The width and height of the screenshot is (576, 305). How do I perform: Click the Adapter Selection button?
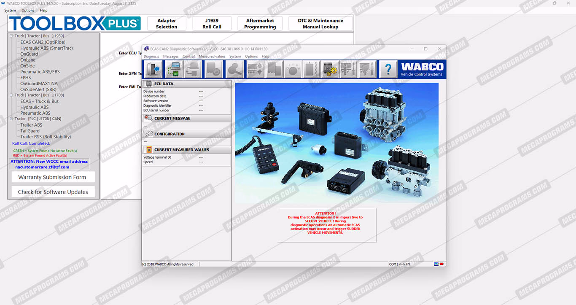pos(167,24)
